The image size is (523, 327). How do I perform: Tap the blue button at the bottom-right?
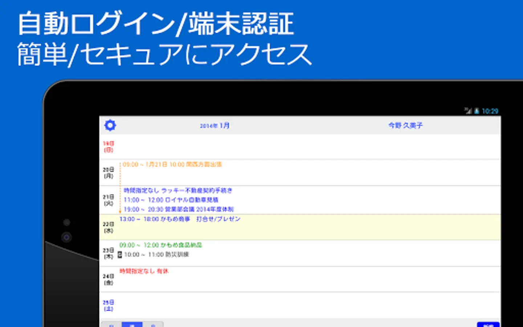488,324
